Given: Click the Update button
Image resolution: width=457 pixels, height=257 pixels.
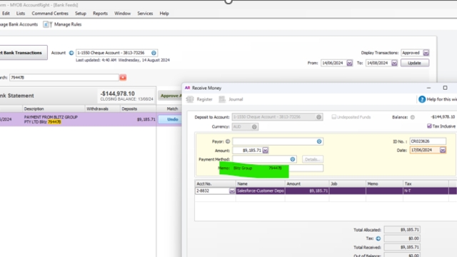Looking at the screenshot, I should click(x=414, y=63).
